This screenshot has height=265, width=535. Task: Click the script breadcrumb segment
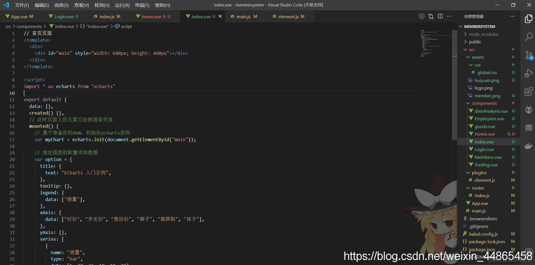[x=123, y=26]
